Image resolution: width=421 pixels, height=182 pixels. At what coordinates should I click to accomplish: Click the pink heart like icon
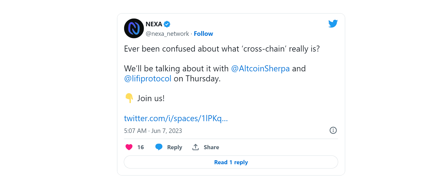pyautogui.click(x=129, y=147)
